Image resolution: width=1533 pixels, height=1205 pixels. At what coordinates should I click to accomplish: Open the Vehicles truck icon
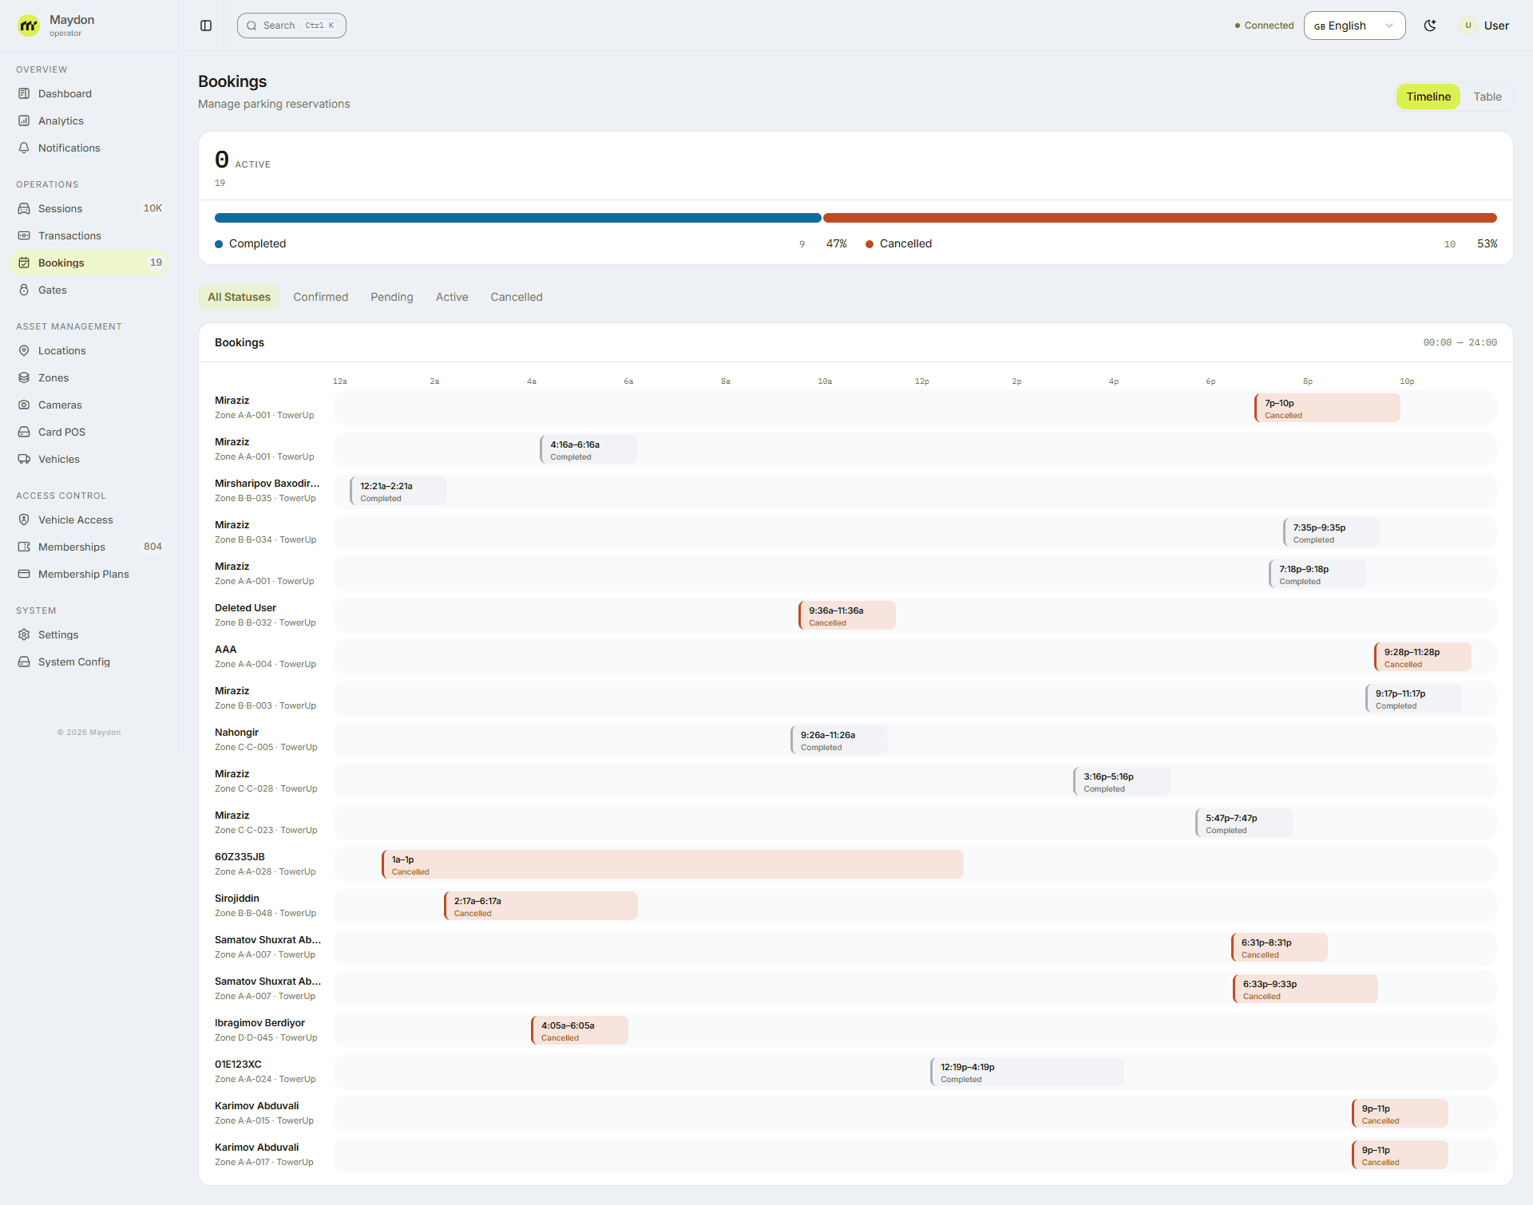pyautogui.click(x=24, y=459)
